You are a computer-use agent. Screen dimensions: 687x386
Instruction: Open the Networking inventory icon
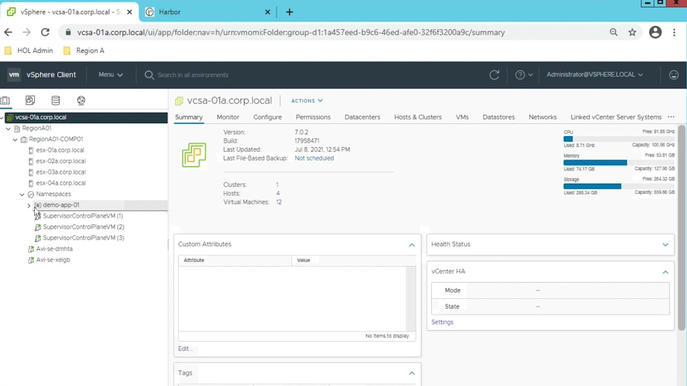[x=81, y=100]
